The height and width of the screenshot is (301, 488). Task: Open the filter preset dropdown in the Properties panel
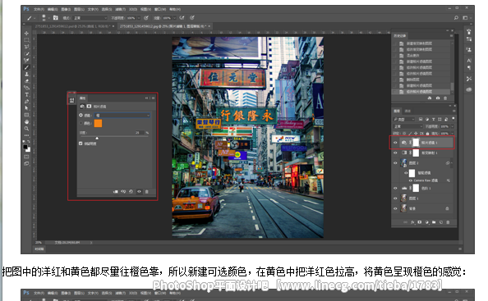122,116
